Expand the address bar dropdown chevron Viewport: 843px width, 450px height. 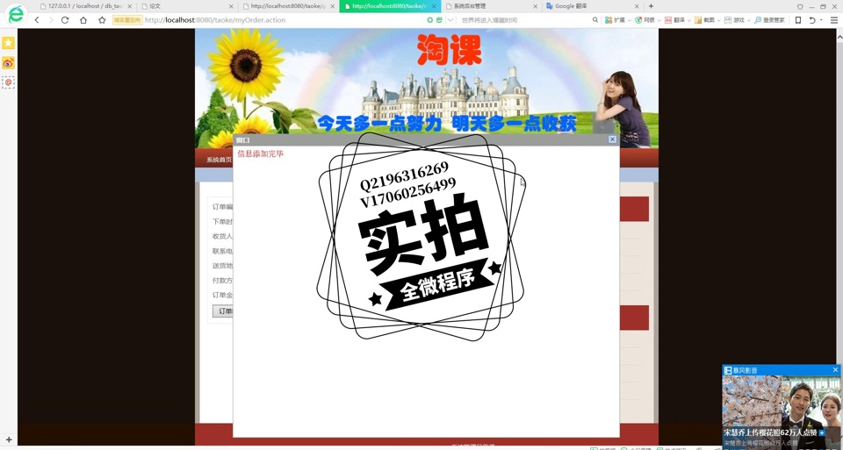pyautogui.click(x=450, y=20)
